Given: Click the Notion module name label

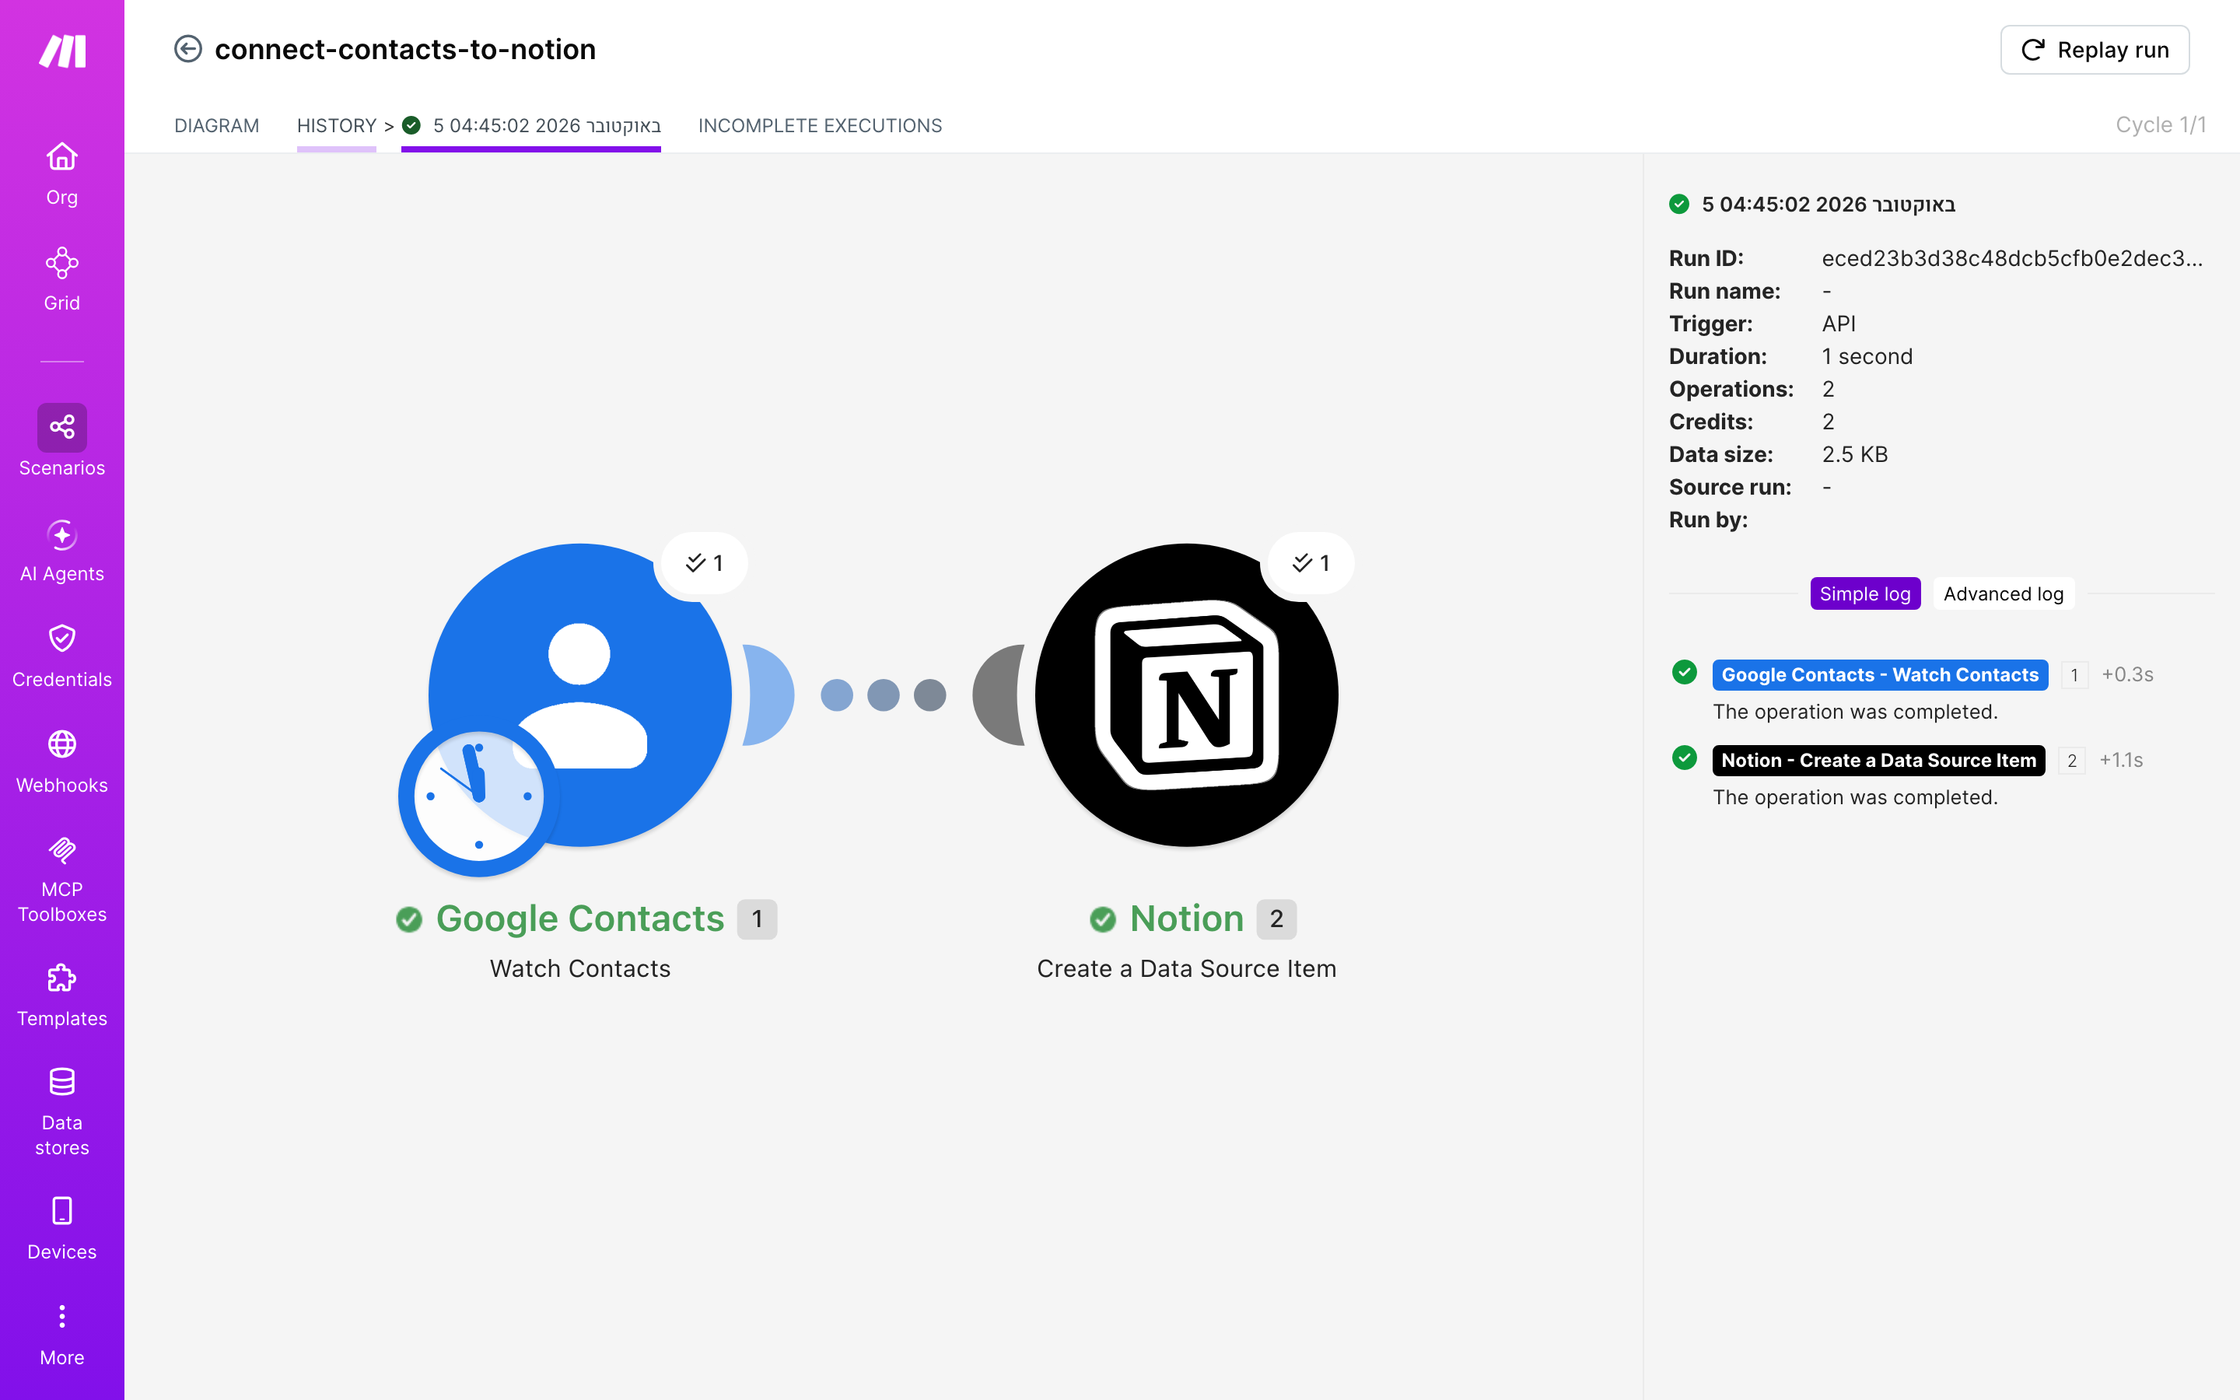Looking at the screenshot, I should (1187, 919).
